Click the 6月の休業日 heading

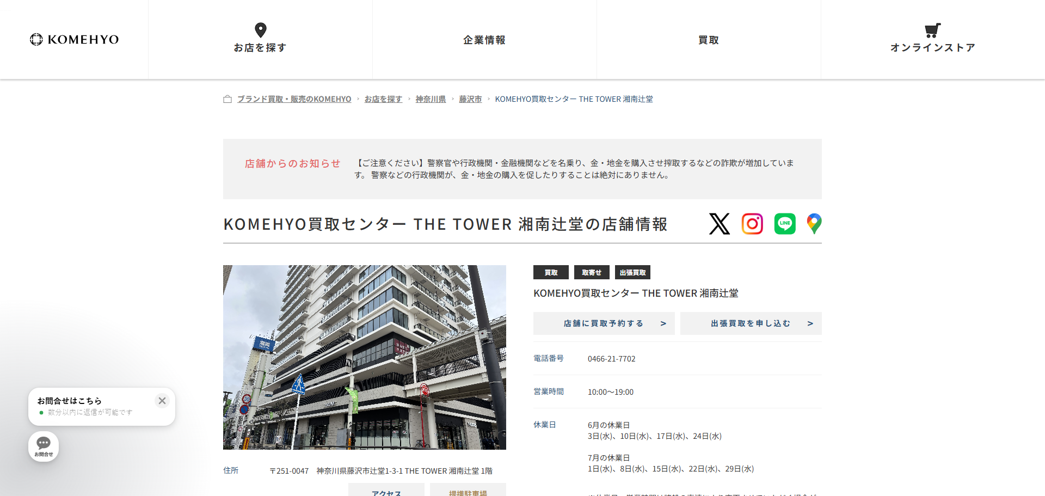coord(608,425)
